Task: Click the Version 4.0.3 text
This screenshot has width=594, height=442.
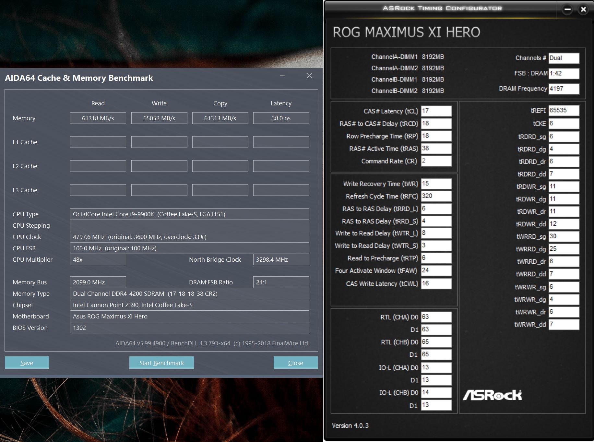Action: tap(350, 425)
